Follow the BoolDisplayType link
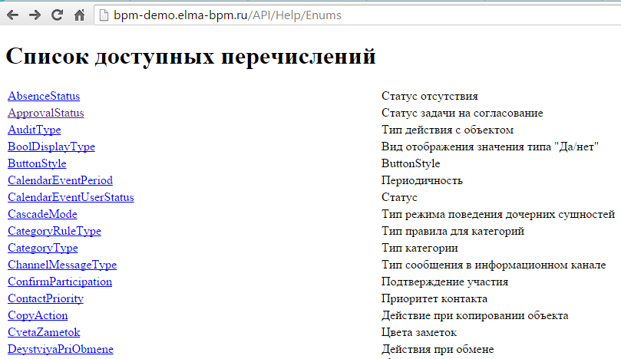Image resolution: width=621 pixels, height=359 pixels. (51, 147)
